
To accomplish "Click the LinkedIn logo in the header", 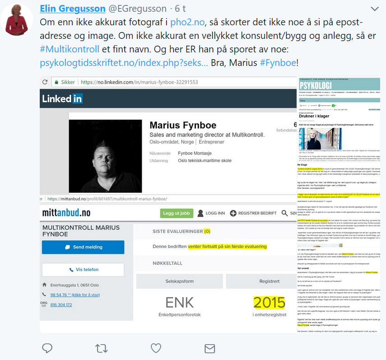I will 62,99.
